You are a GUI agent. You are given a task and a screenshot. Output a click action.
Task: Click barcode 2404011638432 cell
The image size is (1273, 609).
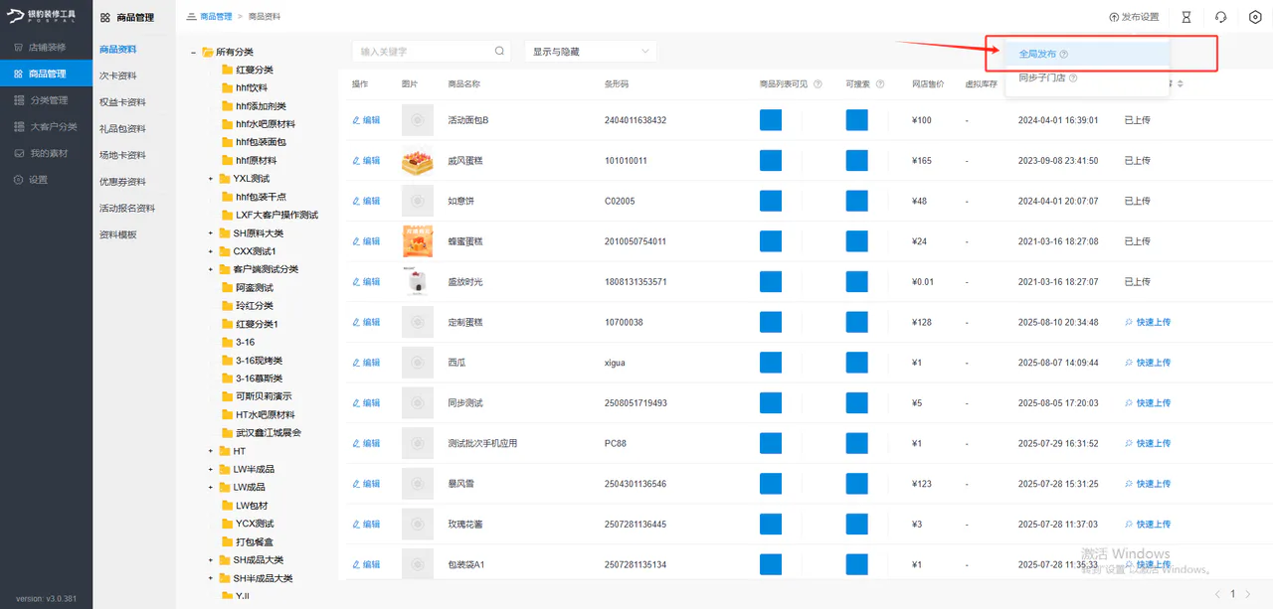(636, 120)
